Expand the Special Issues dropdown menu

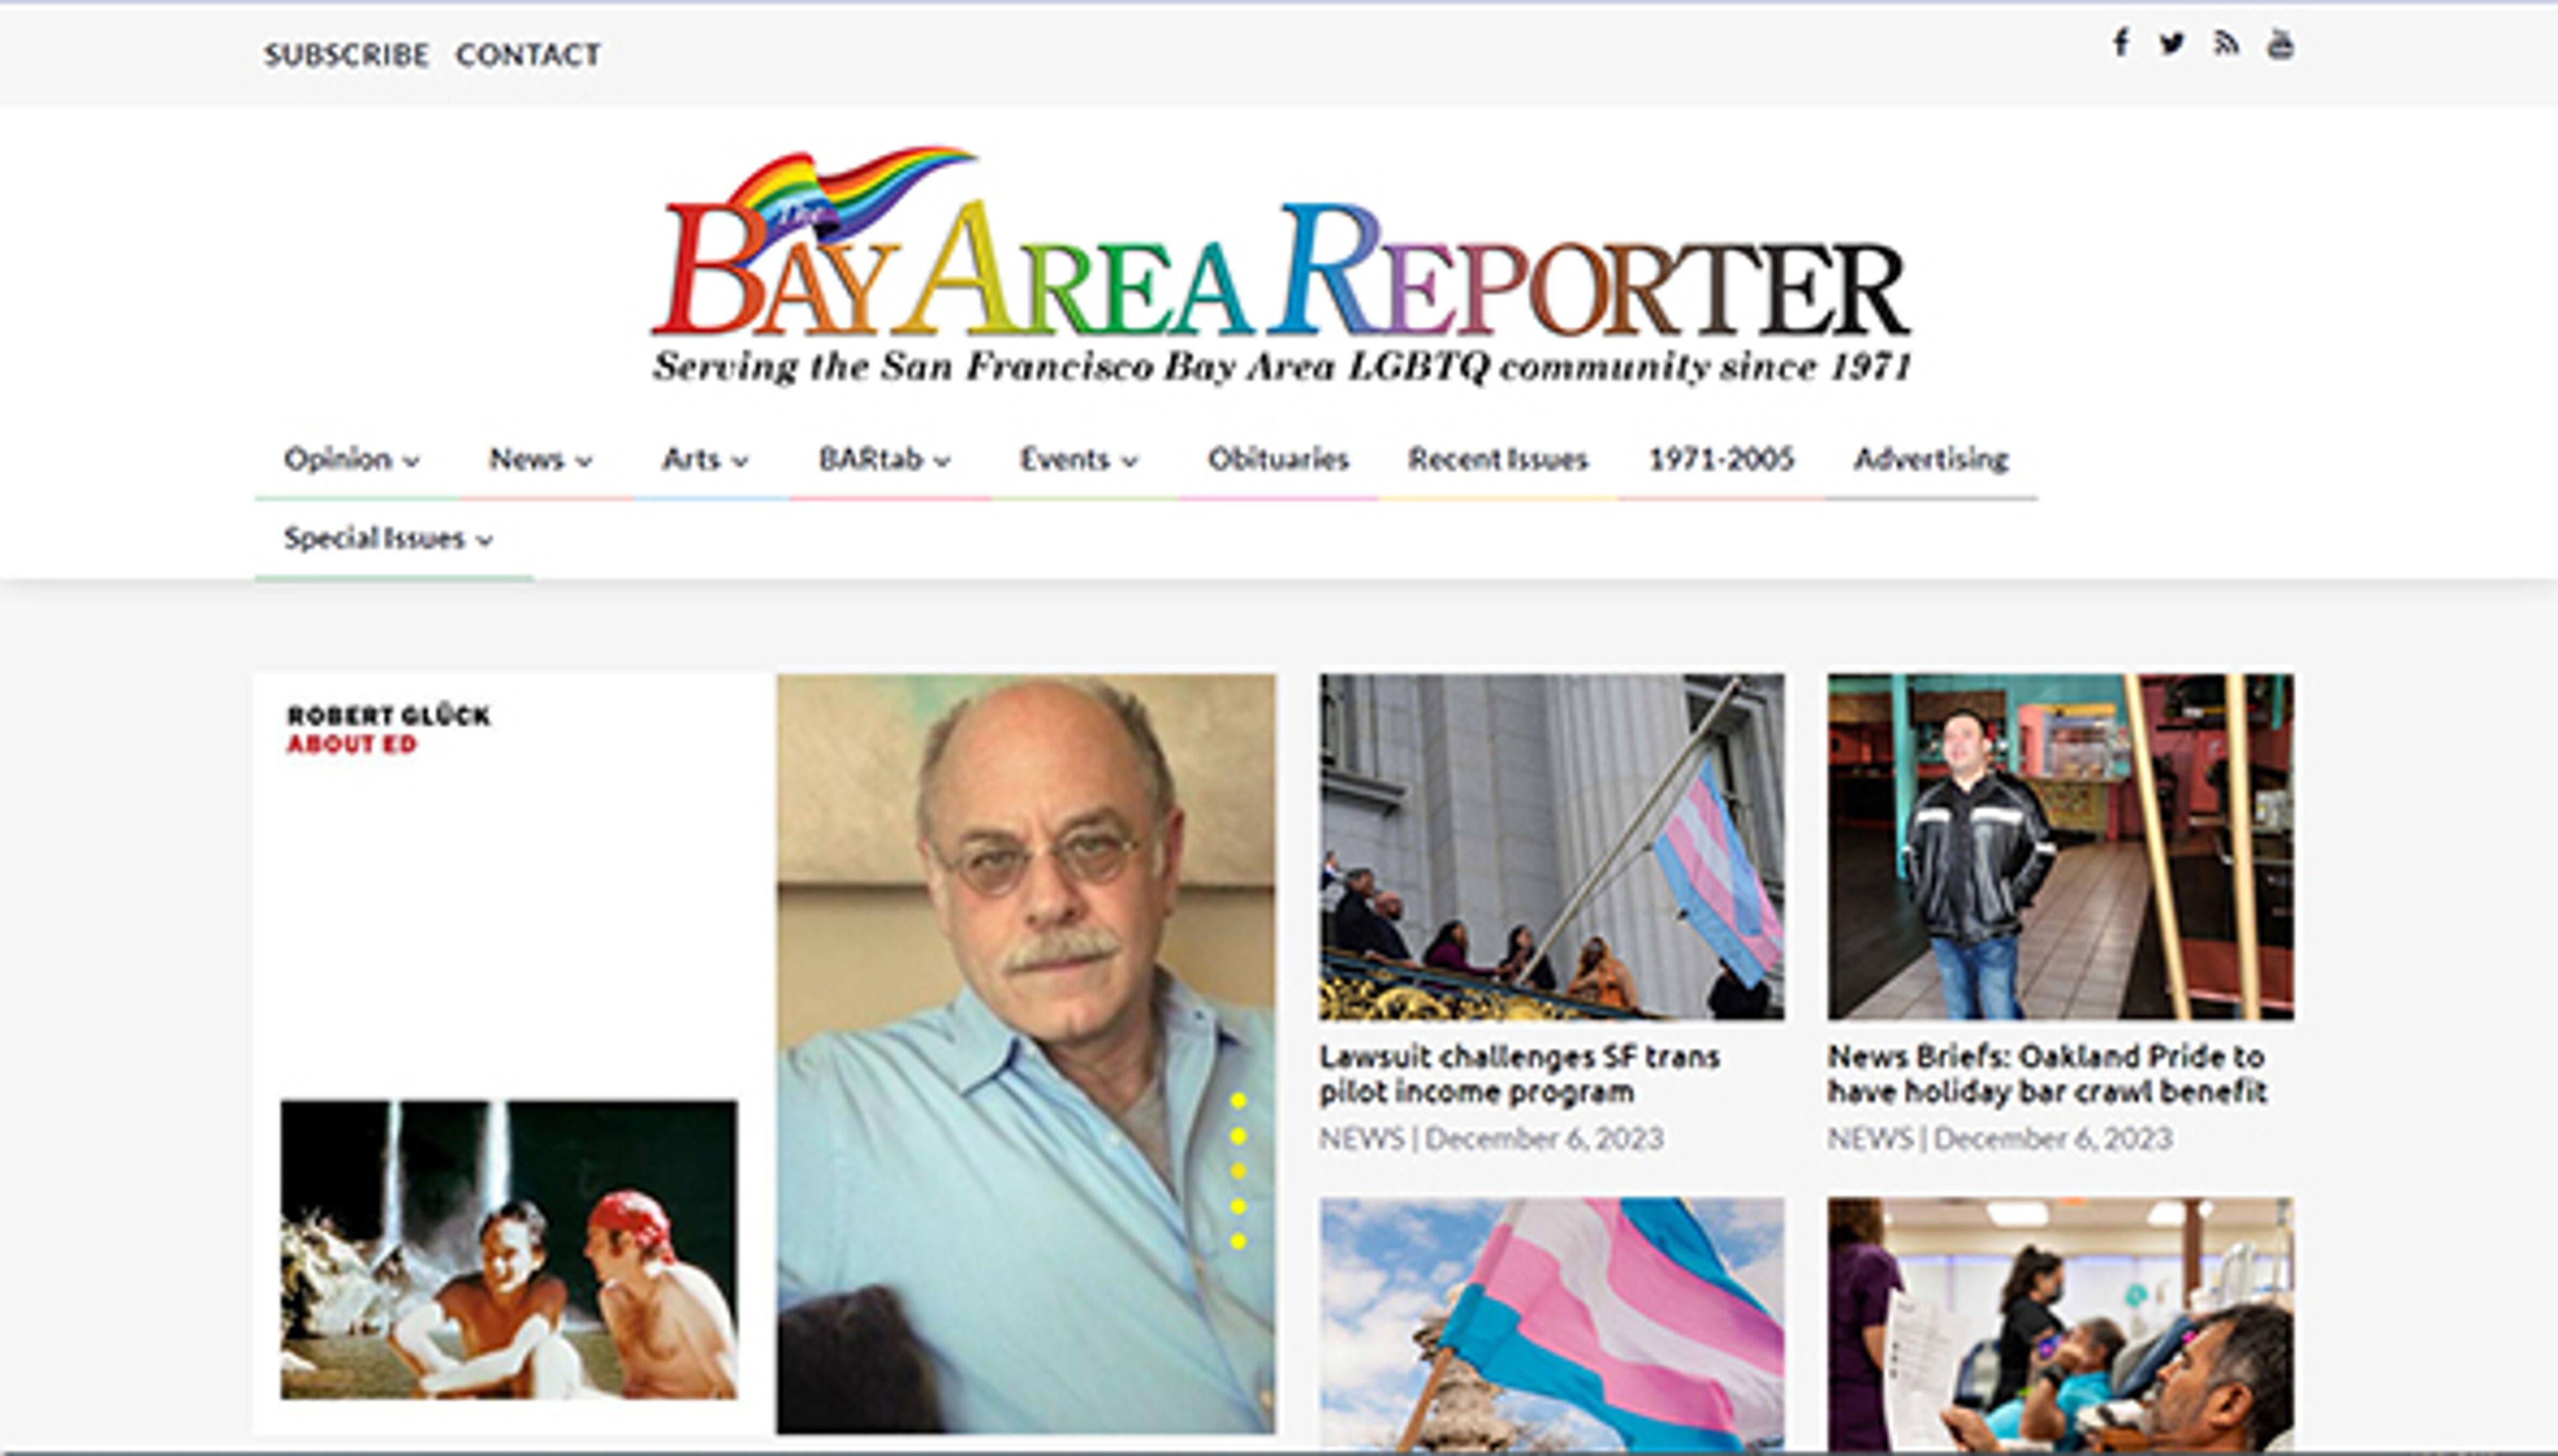[x=388, y=539]
